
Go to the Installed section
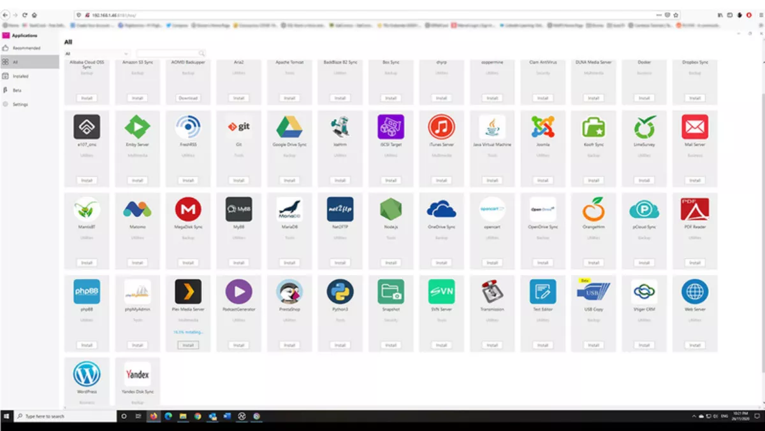pyautogui.click(x=29, y=76)
